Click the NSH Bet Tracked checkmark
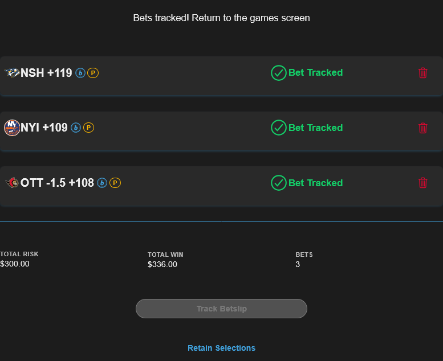Screen dimensions: 443x361 point(278,73)
